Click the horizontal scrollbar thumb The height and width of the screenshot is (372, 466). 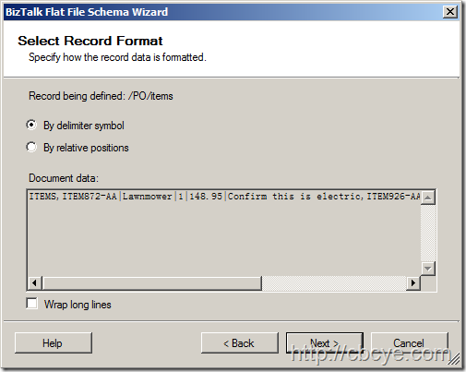click(x=152, y=282)
